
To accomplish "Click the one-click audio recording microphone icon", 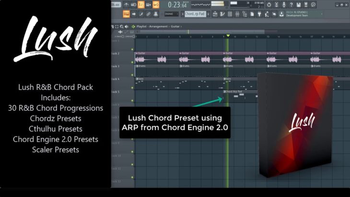I will 284,5.
